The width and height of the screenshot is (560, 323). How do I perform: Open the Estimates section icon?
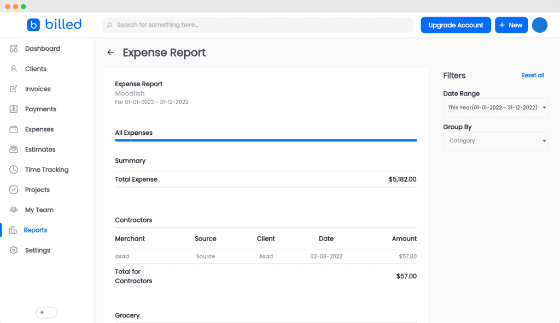point(13,149)
